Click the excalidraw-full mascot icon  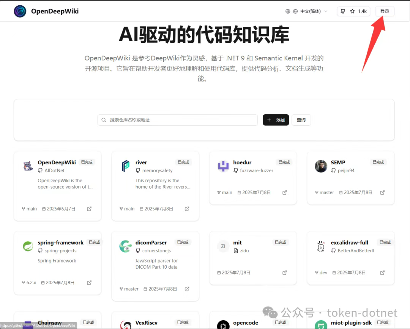tap(321, 246)
